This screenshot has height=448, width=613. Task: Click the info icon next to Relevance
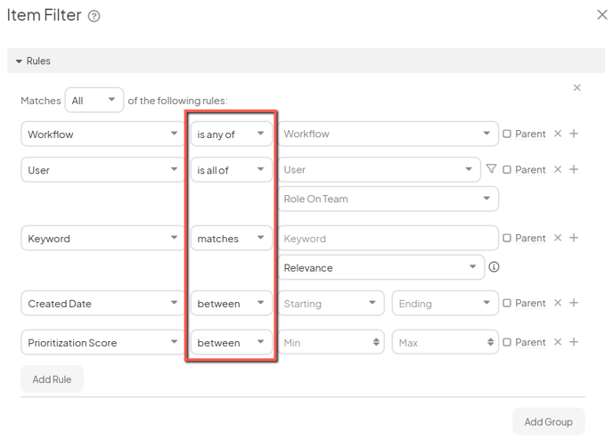click(494, 267)
